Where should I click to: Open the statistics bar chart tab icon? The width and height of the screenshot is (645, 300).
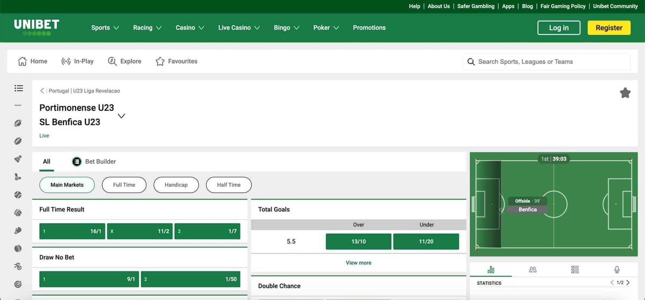(491, 269)
